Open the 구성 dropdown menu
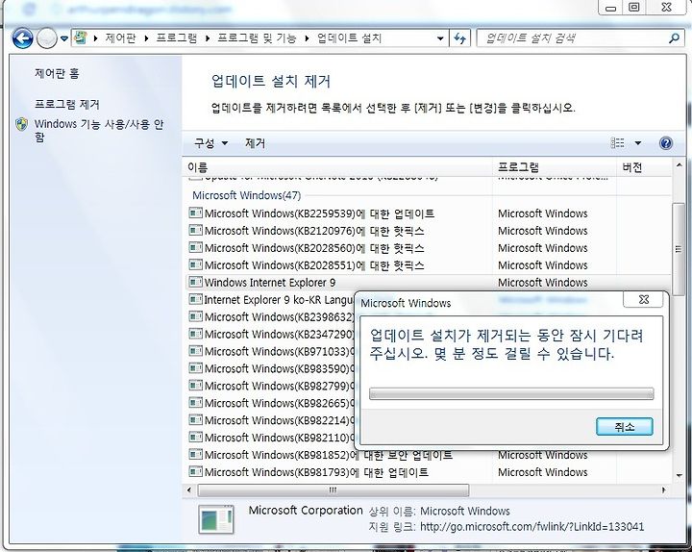Viewport: 692px width, 552px height. [210, 143]
